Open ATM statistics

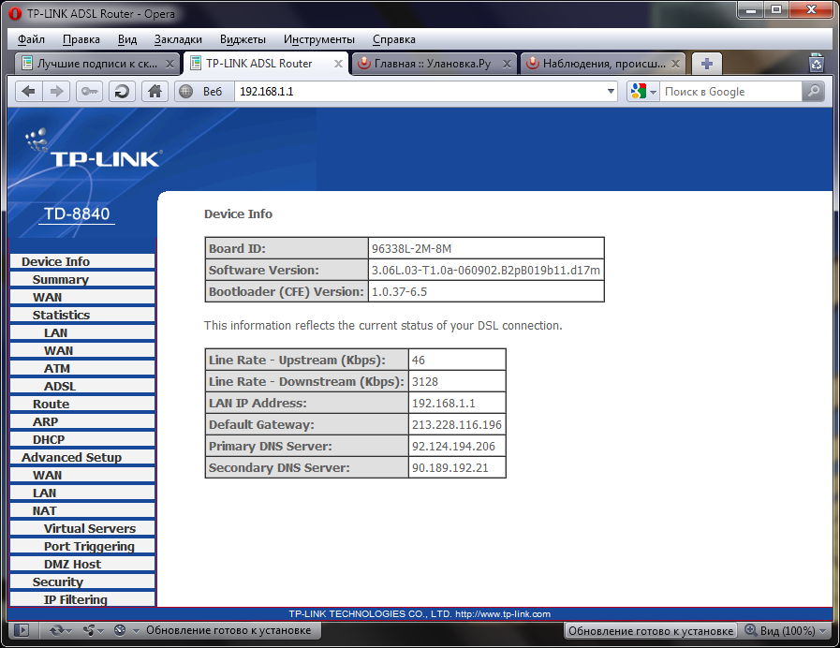click(x=82, y=368)
